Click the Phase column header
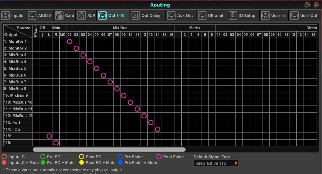The width and height of the screenshot is (322, 174). 36,31
